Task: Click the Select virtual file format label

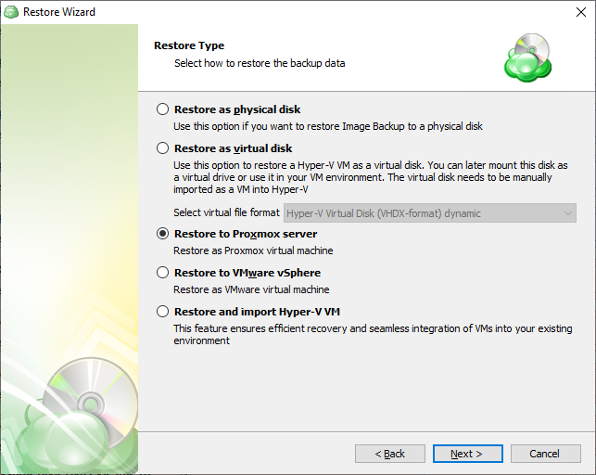Action: tap(226, 212)
